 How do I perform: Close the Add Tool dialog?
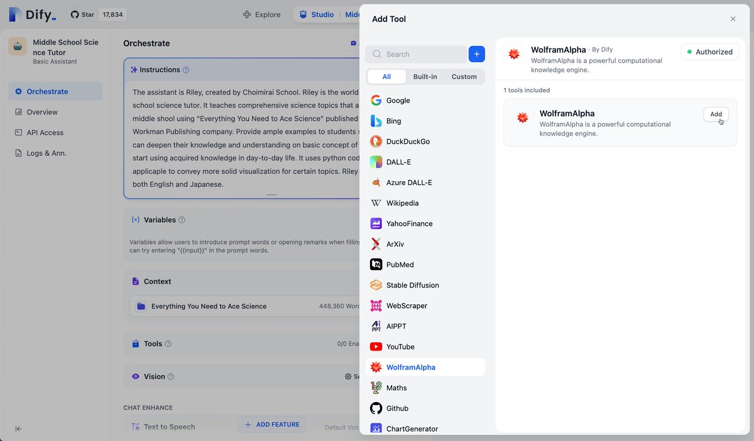pos(733,19)
